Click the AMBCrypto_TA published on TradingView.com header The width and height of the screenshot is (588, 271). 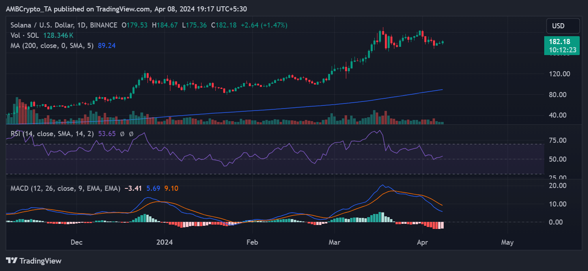click(127, 9)
